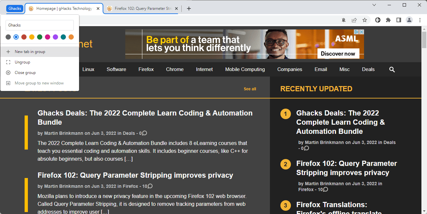The width and height of the screenshot is (427, 214).
Task: Open the tab search chevron in the title bar
Action: click(374, 5)
